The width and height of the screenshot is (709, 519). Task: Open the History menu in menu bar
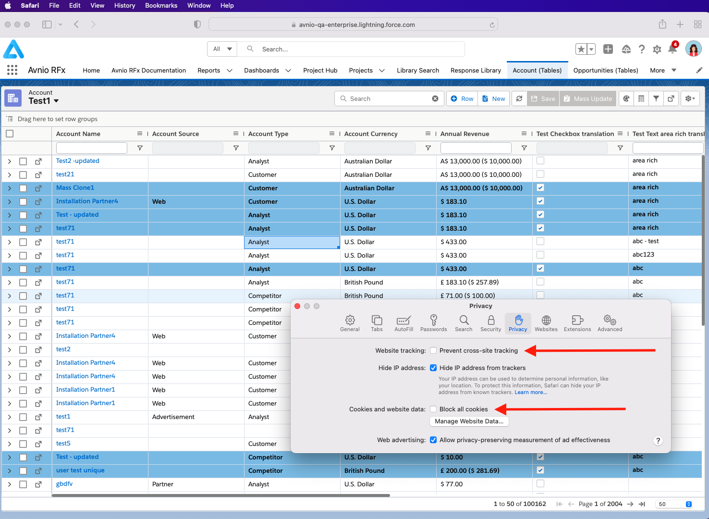[124, 6]
